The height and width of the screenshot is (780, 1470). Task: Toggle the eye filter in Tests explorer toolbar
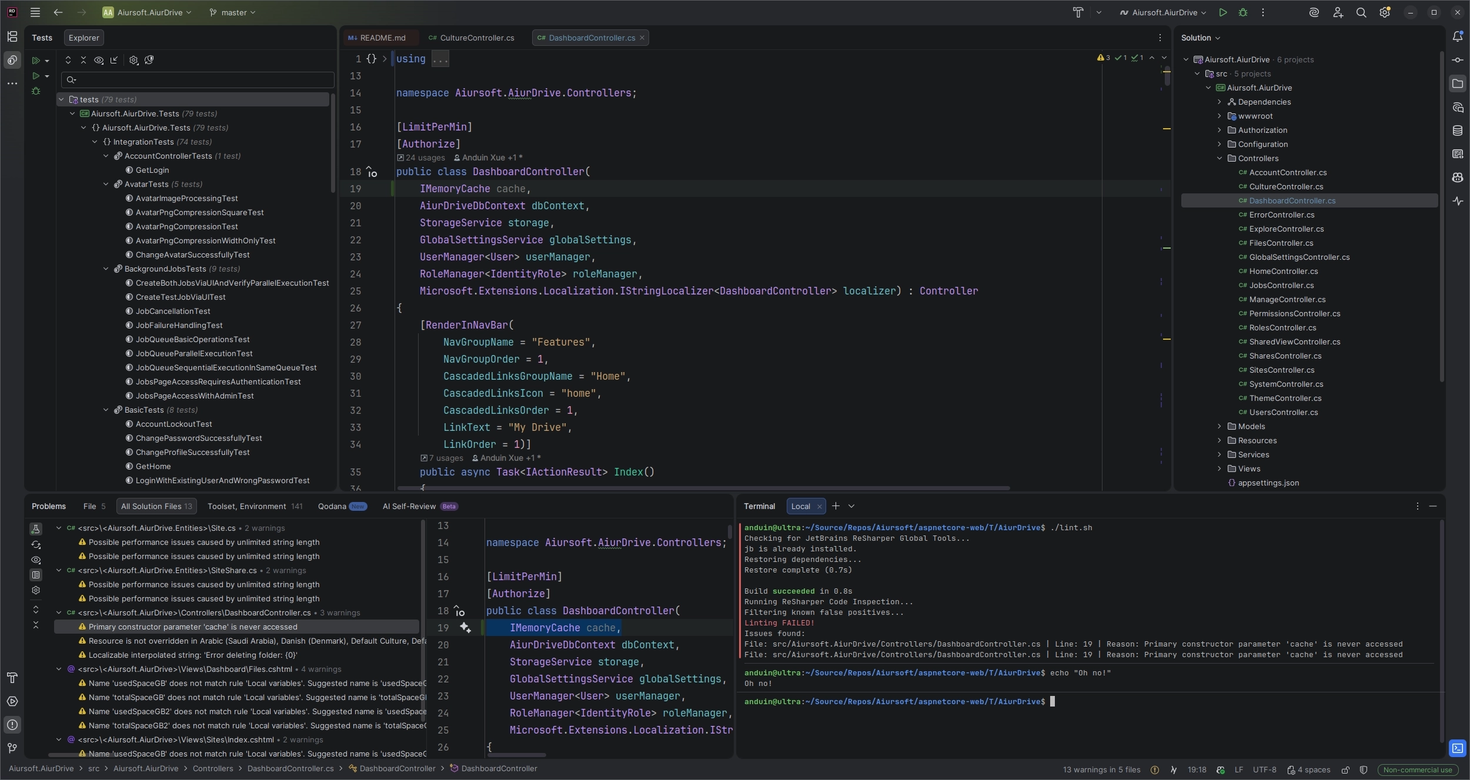coord(99,60)
